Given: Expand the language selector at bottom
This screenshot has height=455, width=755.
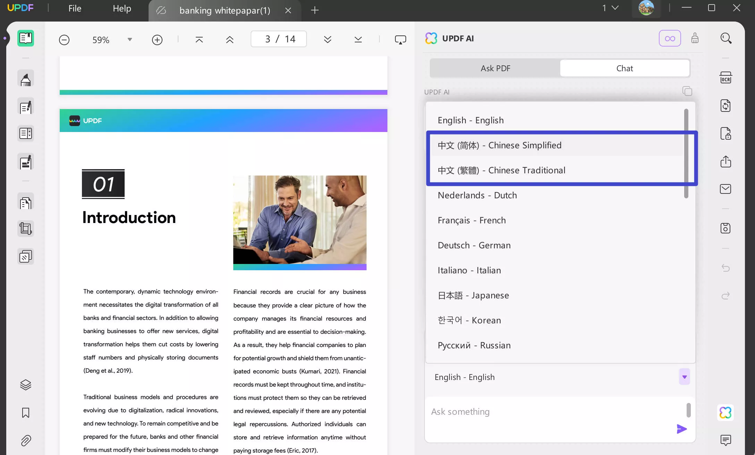Looking at the screenshot, I should click(x=685, y=377).
